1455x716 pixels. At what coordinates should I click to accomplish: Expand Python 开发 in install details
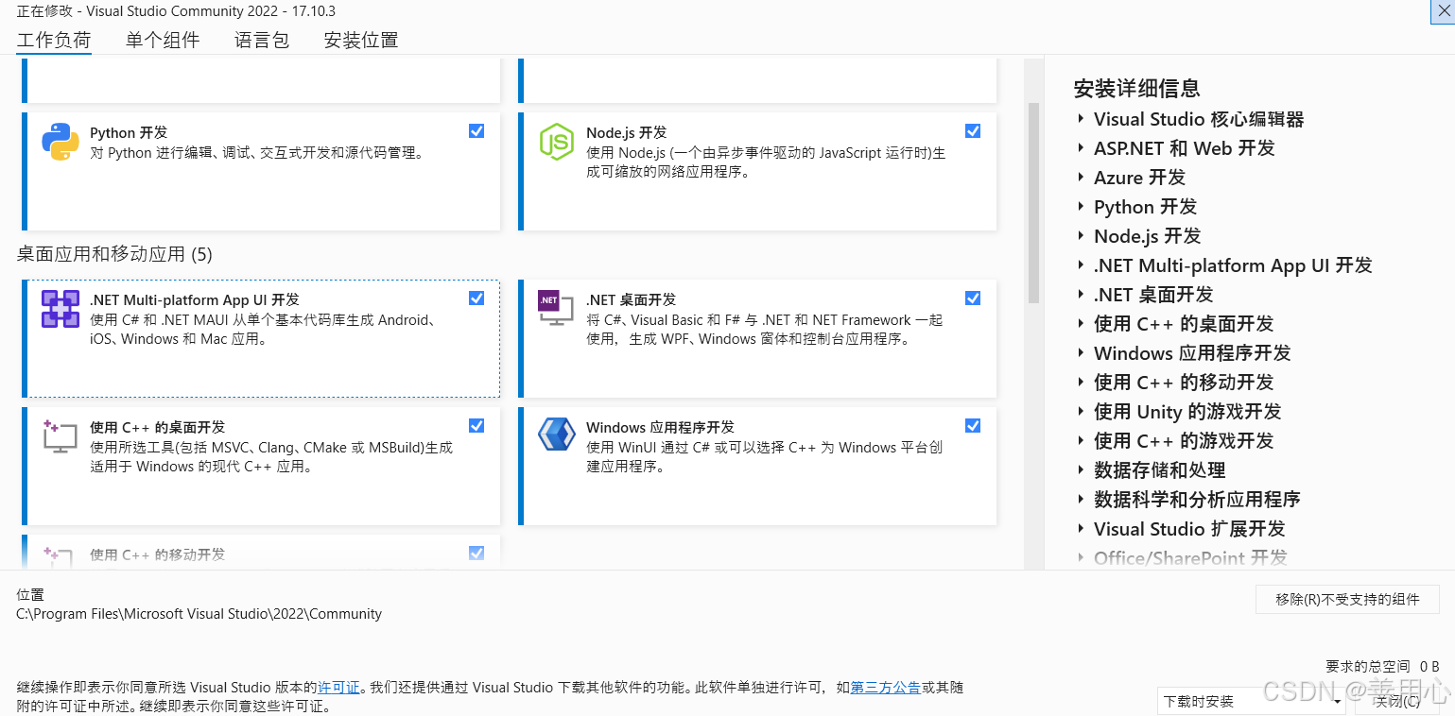(x=1081, y=207)
